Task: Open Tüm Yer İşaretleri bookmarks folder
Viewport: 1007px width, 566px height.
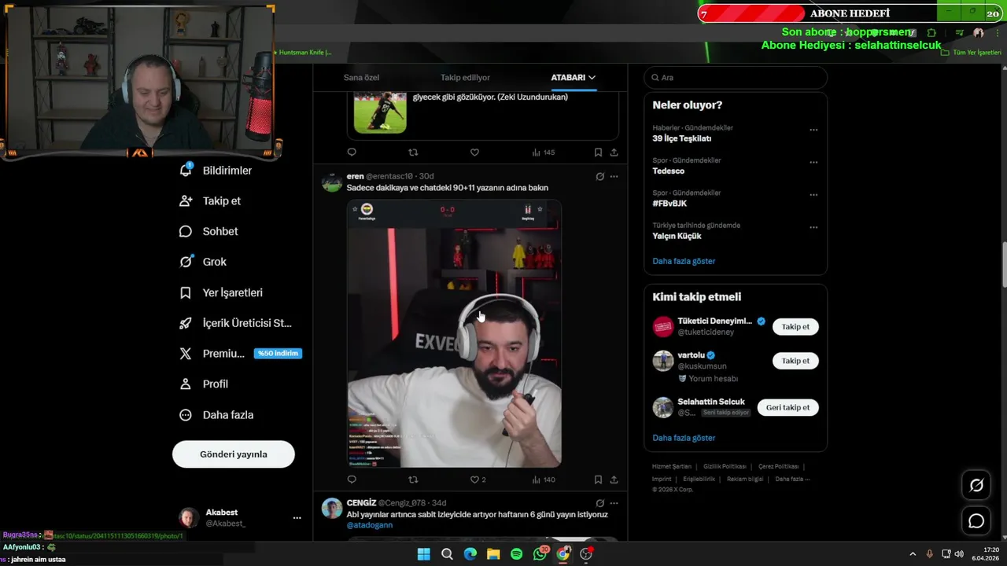Action: coord(971,53)
